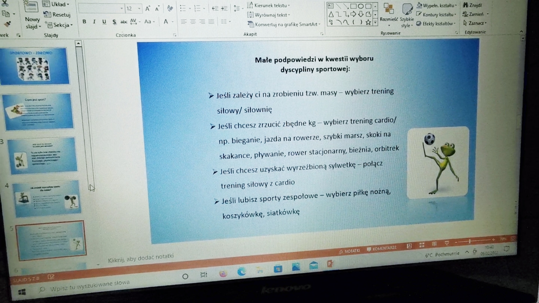Screen dimensions: 539x303
Task: Align text left
Action: pos(183,22)
